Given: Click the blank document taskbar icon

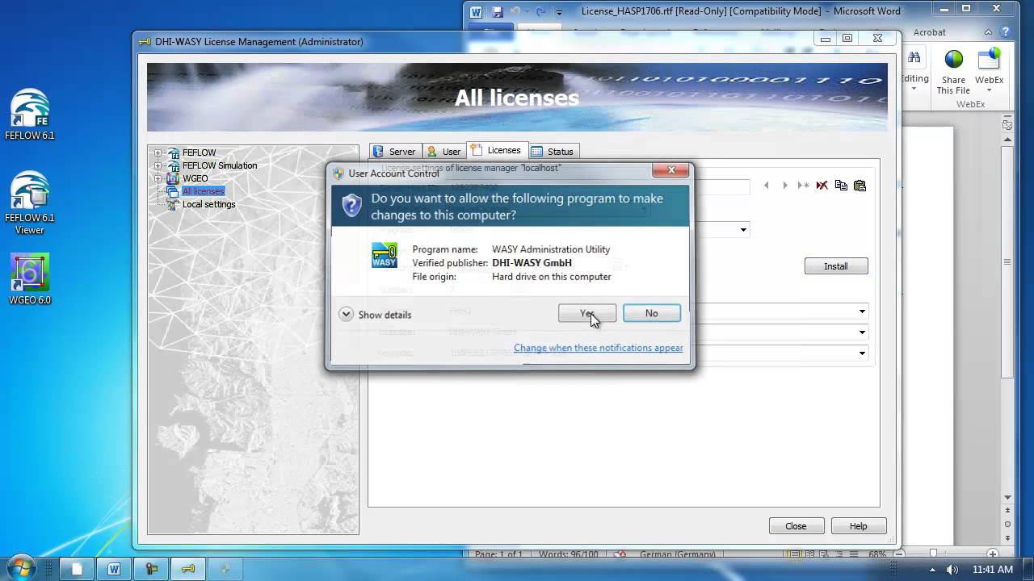Looking at the screenshot, I should click(x=77, y=569).
